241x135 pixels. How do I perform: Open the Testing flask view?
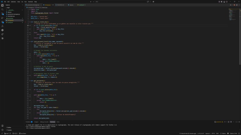(2, 26)
